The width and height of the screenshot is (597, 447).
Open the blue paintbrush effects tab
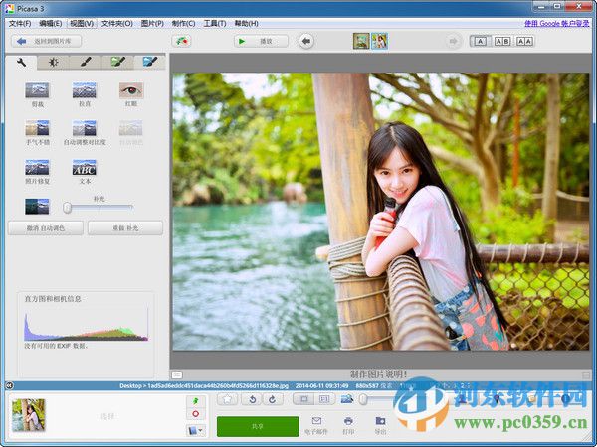click(149, 63)
